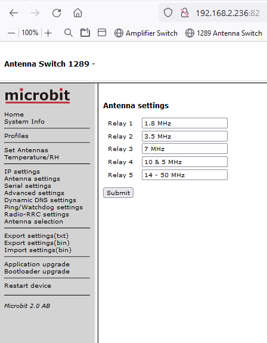Click the share/export page icon
Screen dimensions: 267x343
[85, 33]
